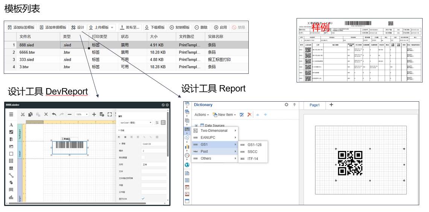
Task: Expand the Data Sources tree node
Action: pos(196,125)
